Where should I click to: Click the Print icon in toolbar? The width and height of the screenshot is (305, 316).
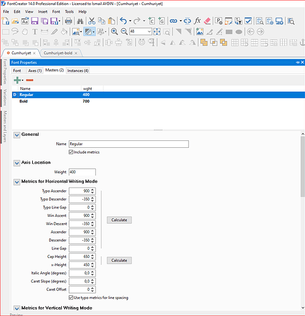[68, 21]
